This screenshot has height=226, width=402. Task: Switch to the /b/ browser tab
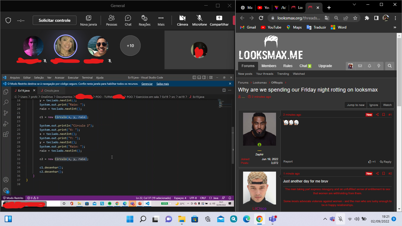(280, 8)
